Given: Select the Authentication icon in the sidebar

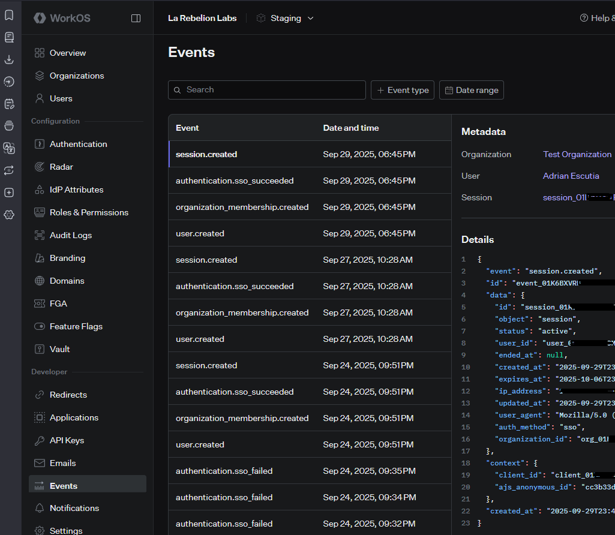Looking at the screenshot, I should 40,144.
